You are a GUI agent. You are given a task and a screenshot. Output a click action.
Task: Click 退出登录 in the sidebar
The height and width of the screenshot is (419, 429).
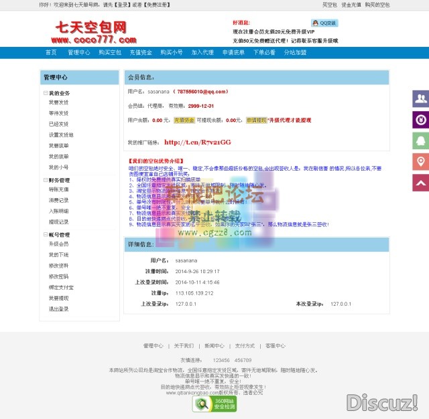pyautogui.click(x=58, y=309)
